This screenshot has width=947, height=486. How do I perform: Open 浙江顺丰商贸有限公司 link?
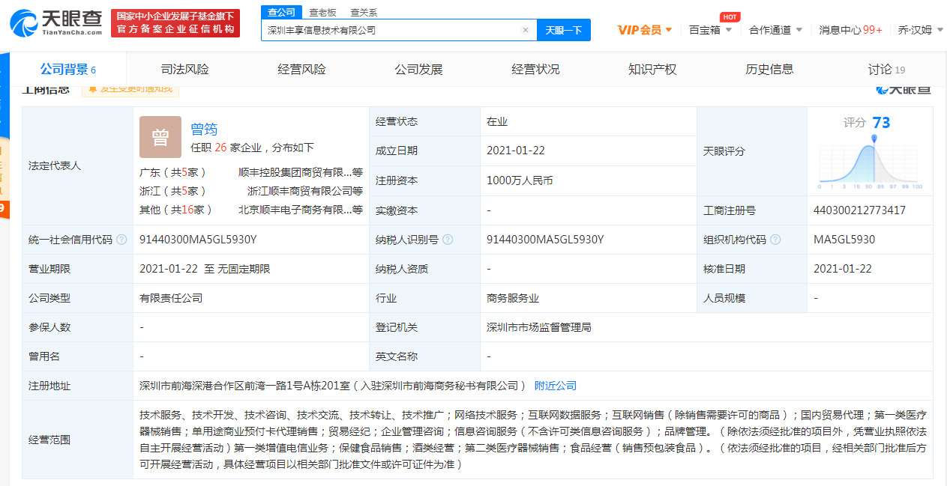(x=305, y=191)
